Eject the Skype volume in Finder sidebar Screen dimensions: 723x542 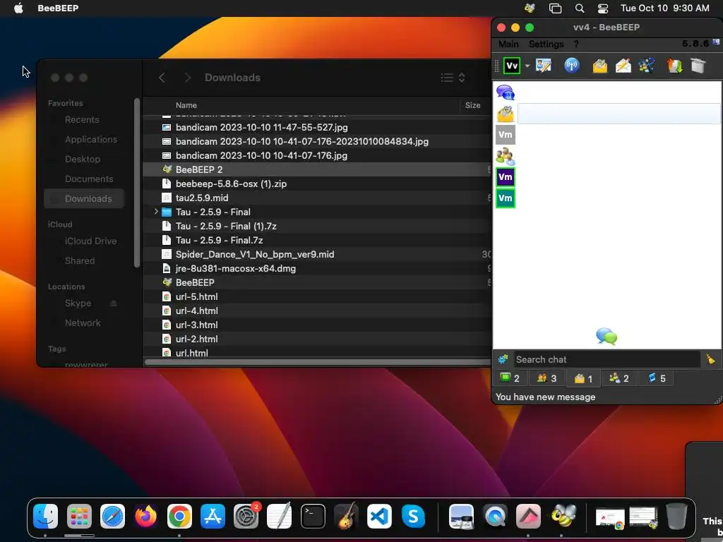114,303
